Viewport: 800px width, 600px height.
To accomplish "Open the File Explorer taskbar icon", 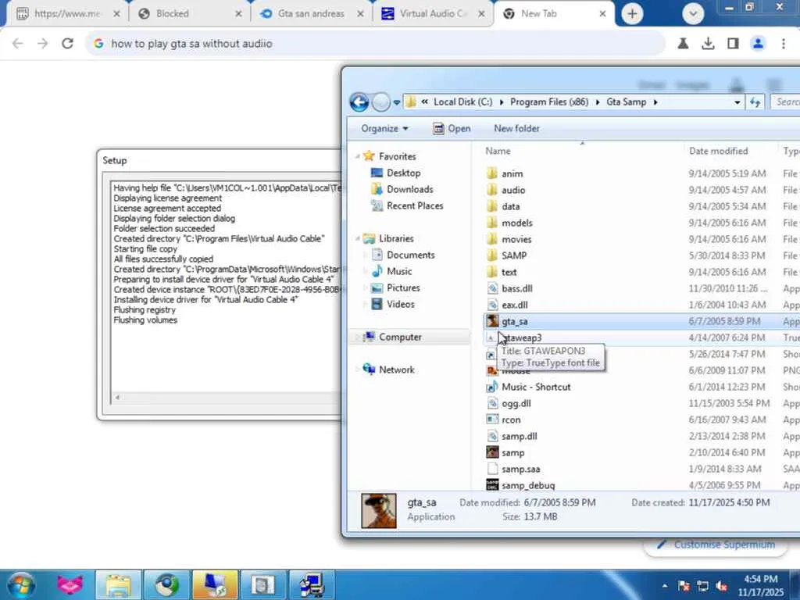I will [x=119, y=585].
